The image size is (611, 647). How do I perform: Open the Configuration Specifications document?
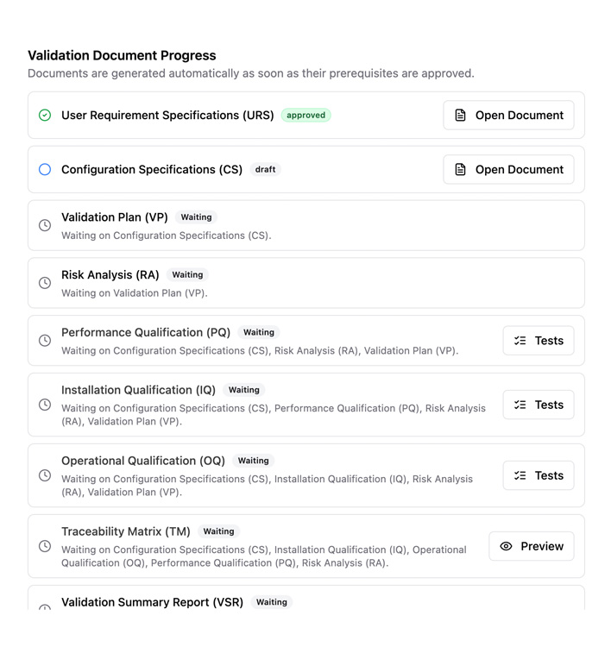[x=508, y=169]
